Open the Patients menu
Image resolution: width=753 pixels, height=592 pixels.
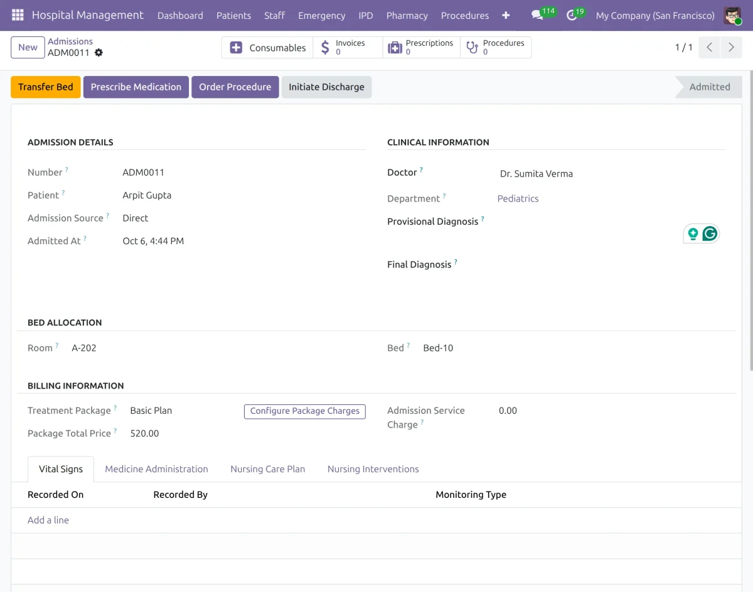[x=233, y=15]
